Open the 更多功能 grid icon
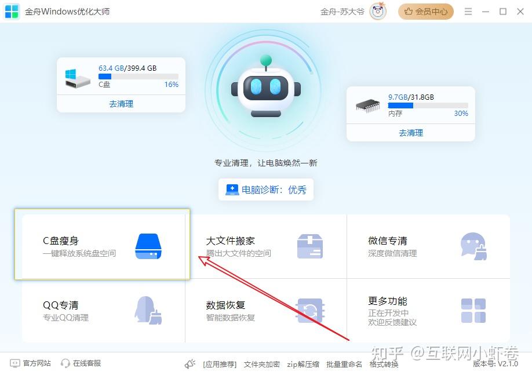The image size is (532, 375). 474,312
